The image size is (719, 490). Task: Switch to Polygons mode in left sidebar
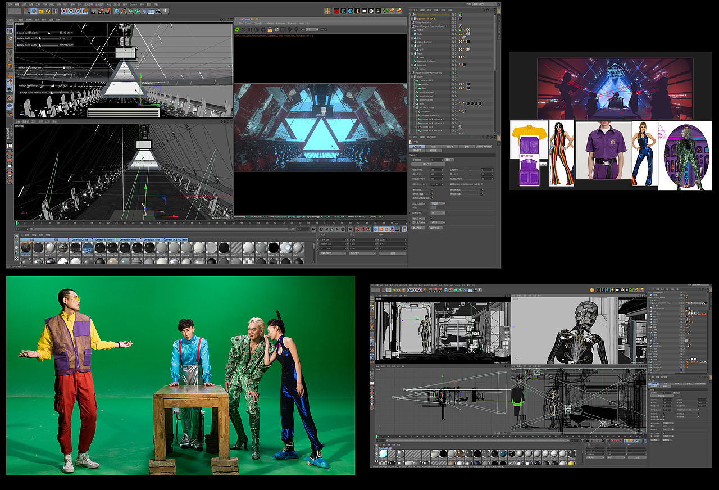click(x=10, y=67)
